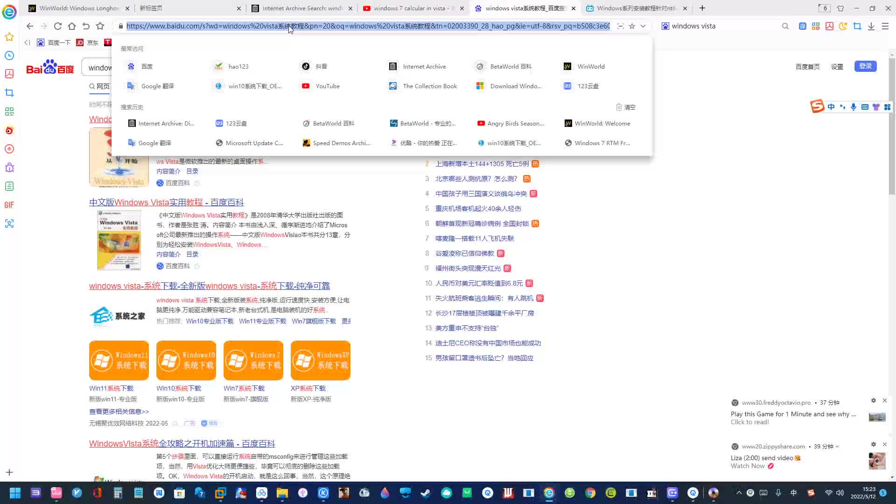This screenshot has width=896, height=504.
Task: Click the address bar URL field
Action: point(368,26)
